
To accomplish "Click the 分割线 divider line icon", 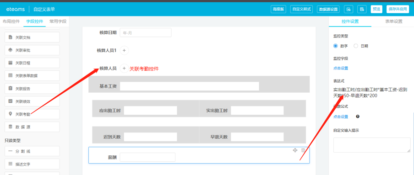I will 10,151.
